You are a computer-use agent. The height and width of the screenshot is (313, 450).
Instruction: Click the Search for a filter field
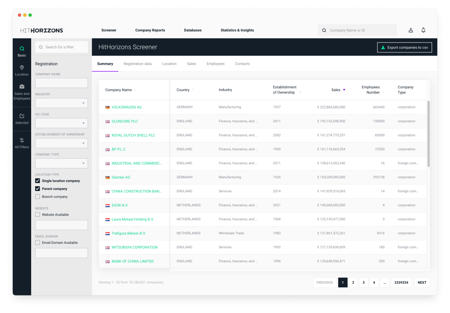tap(61, 47)
